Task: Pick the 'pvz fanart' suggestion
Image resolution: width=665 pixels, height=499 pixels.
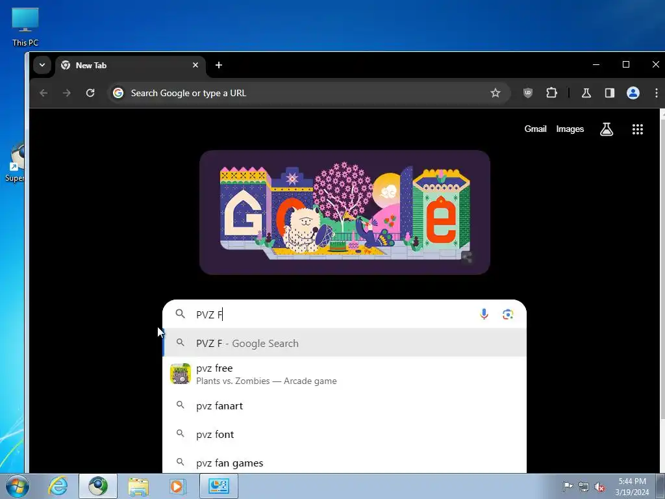Action: pos(344,405)
